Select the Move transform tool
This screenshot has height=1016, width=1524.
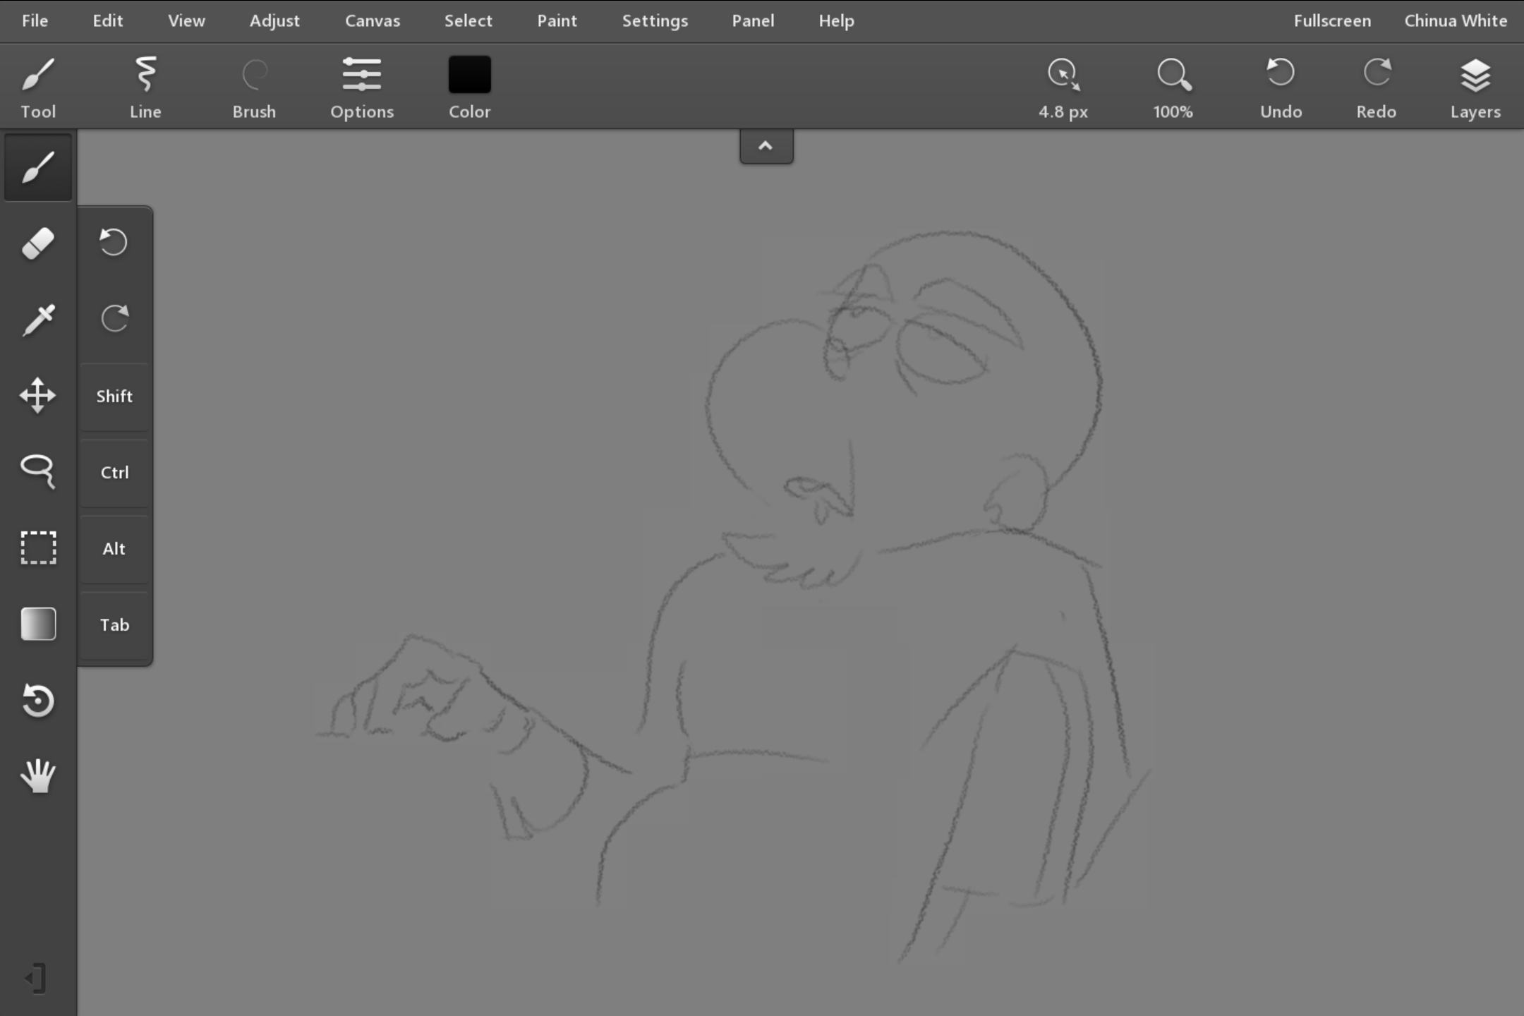coord(38,395)
